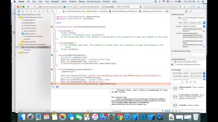218x122 pixels.
Task: Switch to the Version editor
Action: 189,7
